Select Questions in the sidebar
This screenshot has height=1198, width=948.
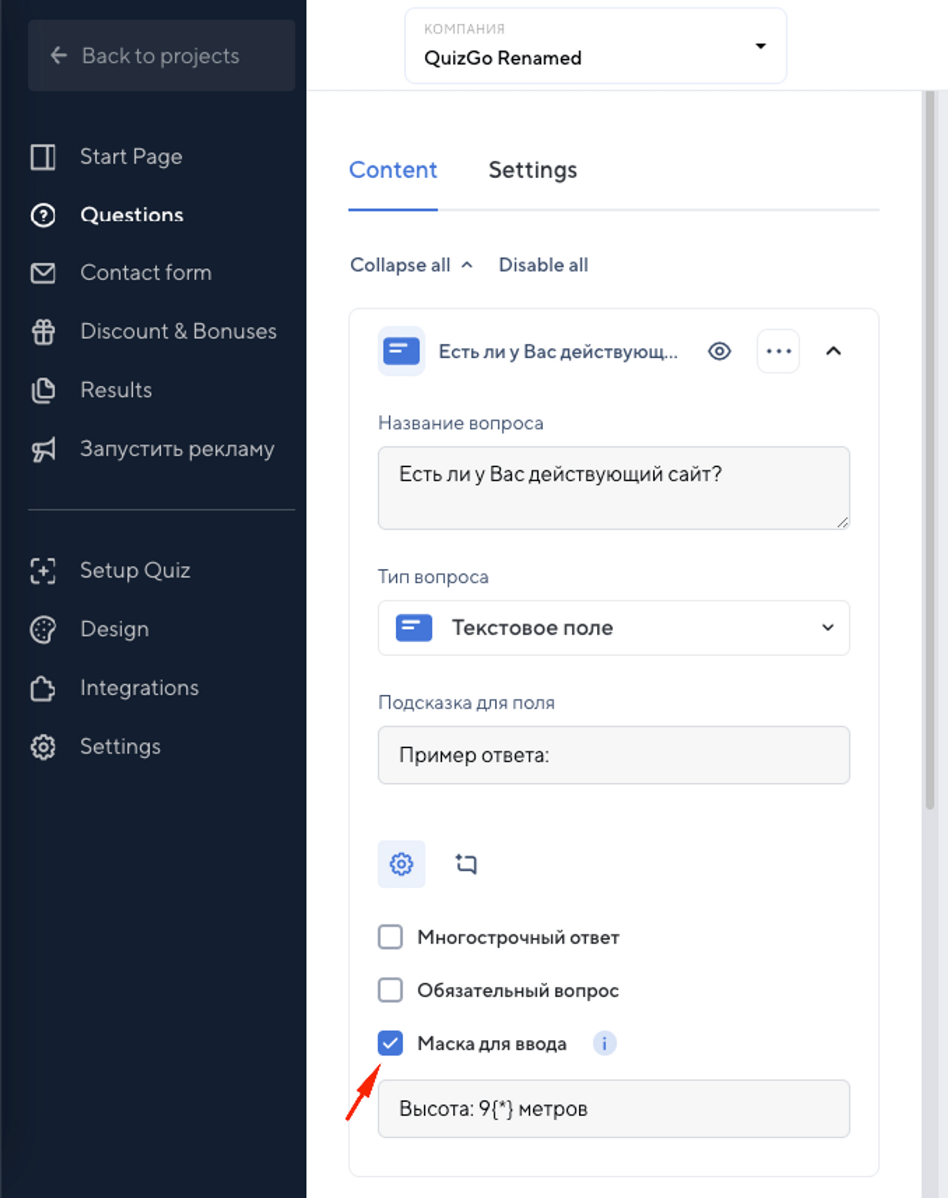132,215
